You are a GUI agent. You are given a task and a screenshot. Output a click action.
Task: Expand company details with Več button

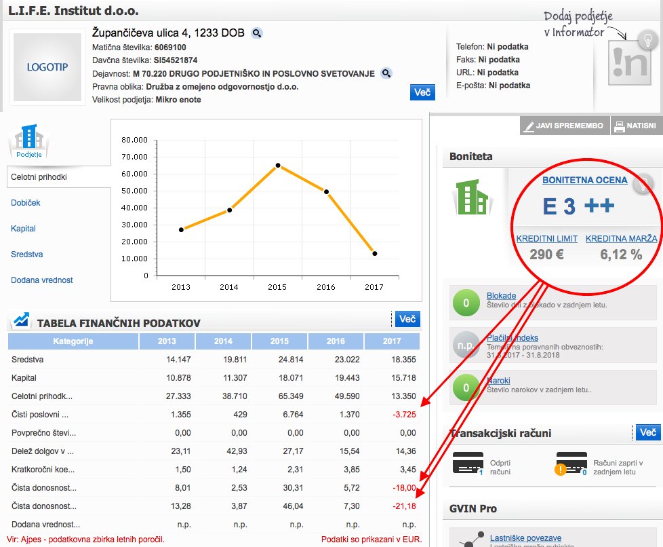click(422, 92)
